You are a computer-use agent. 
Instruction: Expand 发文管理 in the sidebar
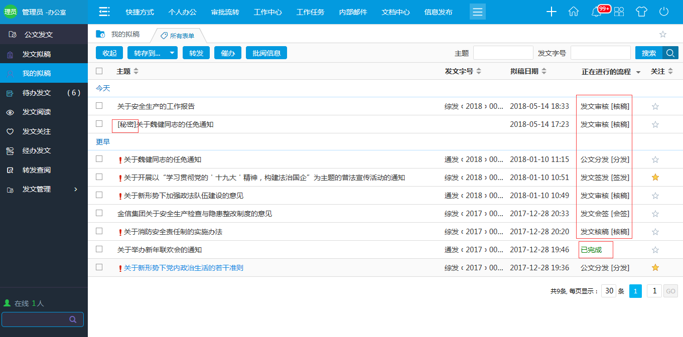click(76, 189)
